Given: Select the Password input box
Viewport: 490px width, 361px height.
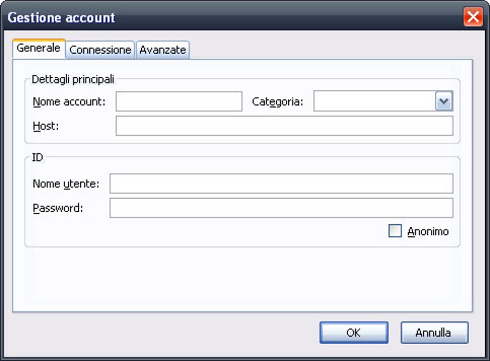Looking at the screenshot, I should point(281,208).
